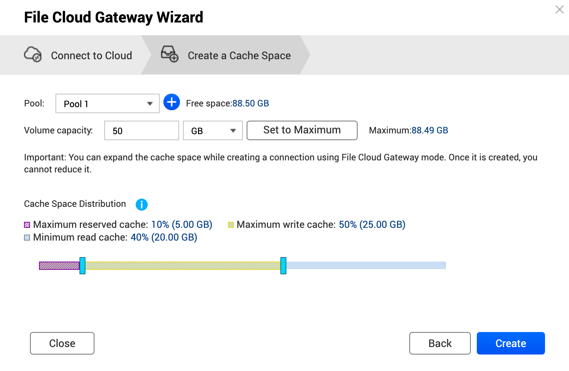
Task: Click the left cyan slider handle
Action: (x=82, y=266)
